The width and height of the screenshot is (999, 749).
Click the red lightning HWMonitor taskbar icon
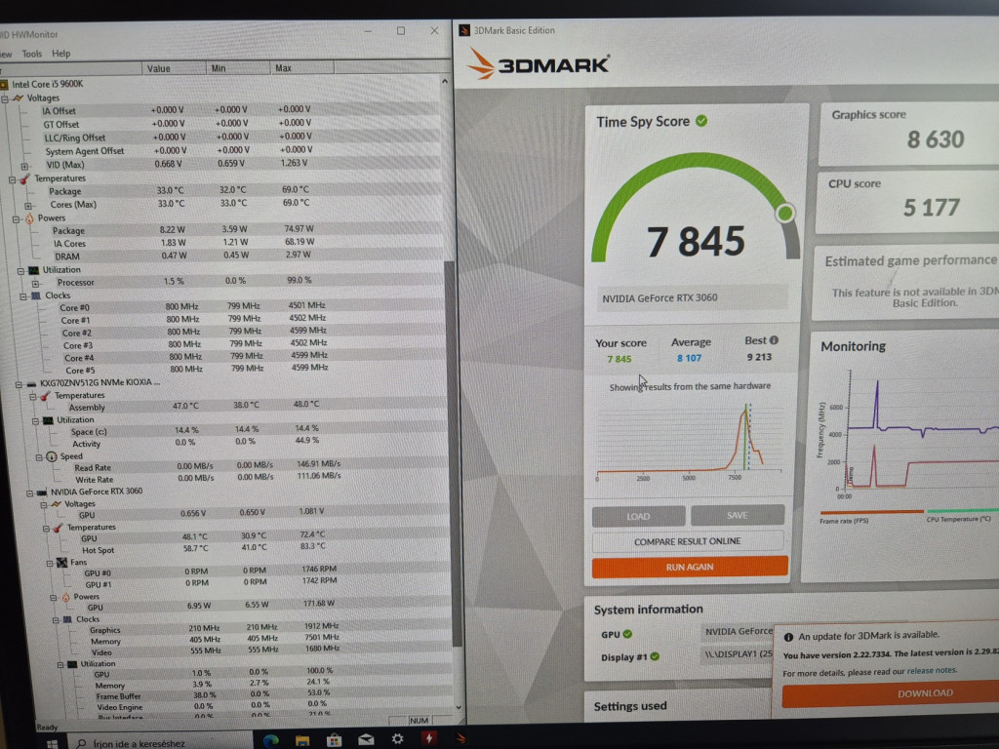[x=429, y=738]
